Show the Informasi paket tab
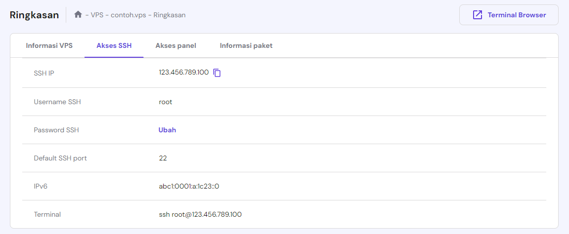The image size is (569, 234). click(246, 45)
